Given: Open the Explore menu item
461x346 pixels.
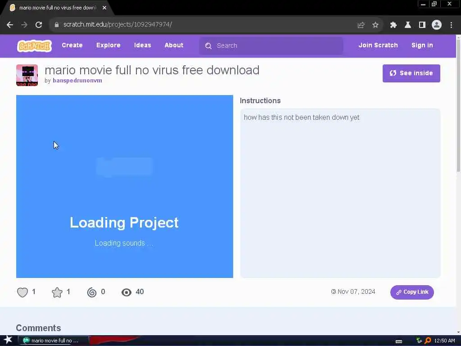Looking at the screenshot, I should click(108, 46).
